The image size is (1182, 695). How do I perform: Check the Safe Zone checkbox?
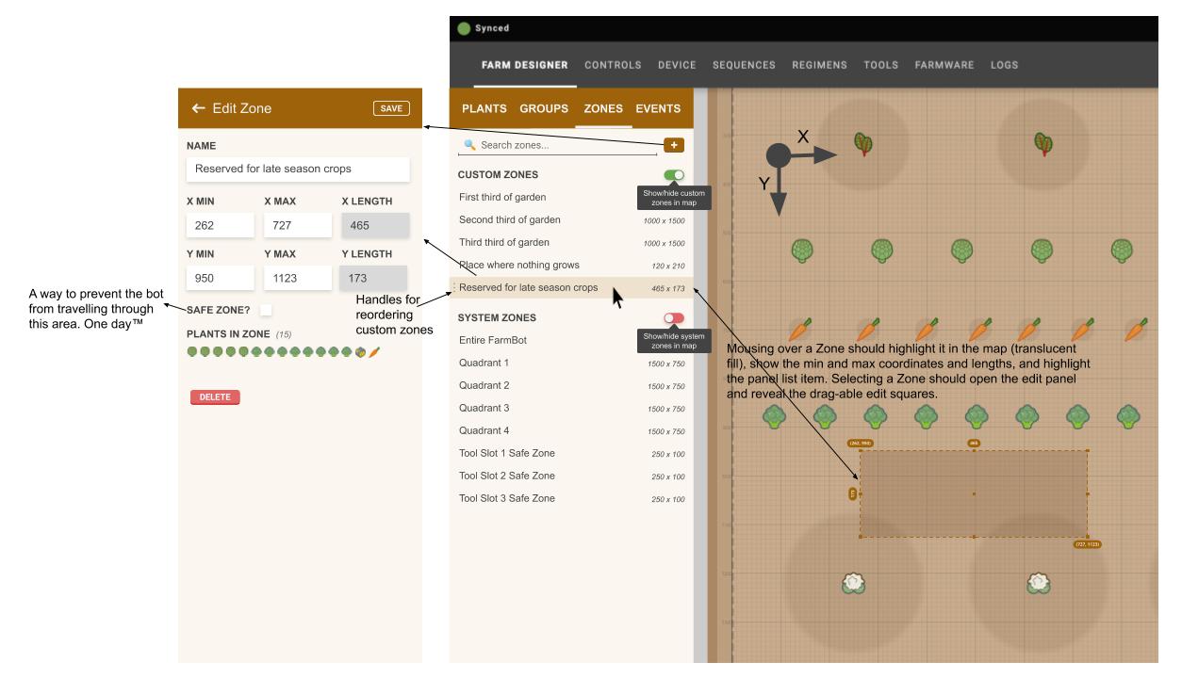tap(267, 309)
